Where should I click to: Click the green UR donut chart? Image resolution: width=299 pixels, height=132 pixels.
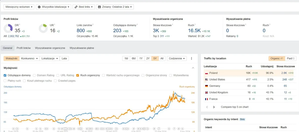tap(43, 29)
